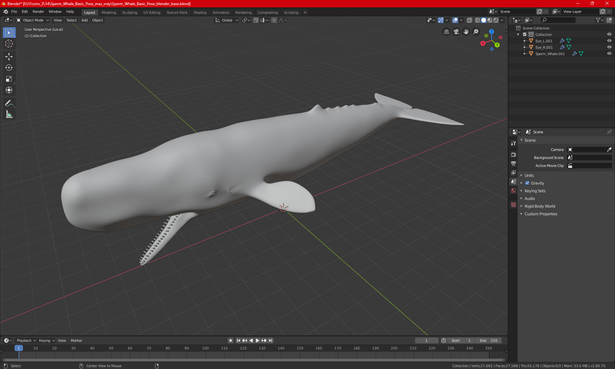Click the pan view hand icon

pos(466,32)
